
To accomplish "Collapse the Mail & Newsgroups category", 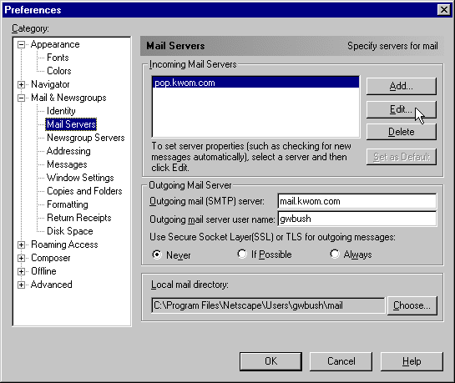I will coord(21,98).
